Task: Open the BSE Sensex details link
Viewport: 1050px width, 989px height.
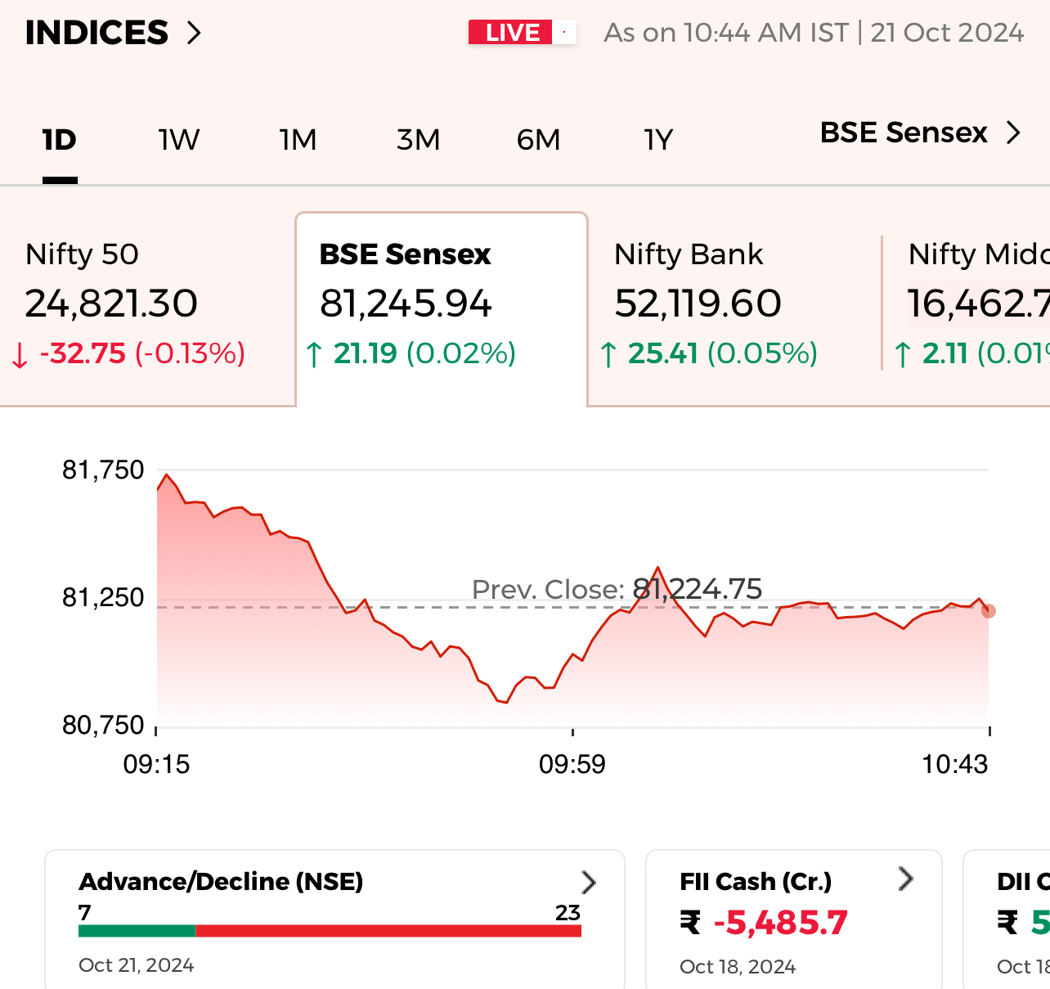Action: coord(904,133)
